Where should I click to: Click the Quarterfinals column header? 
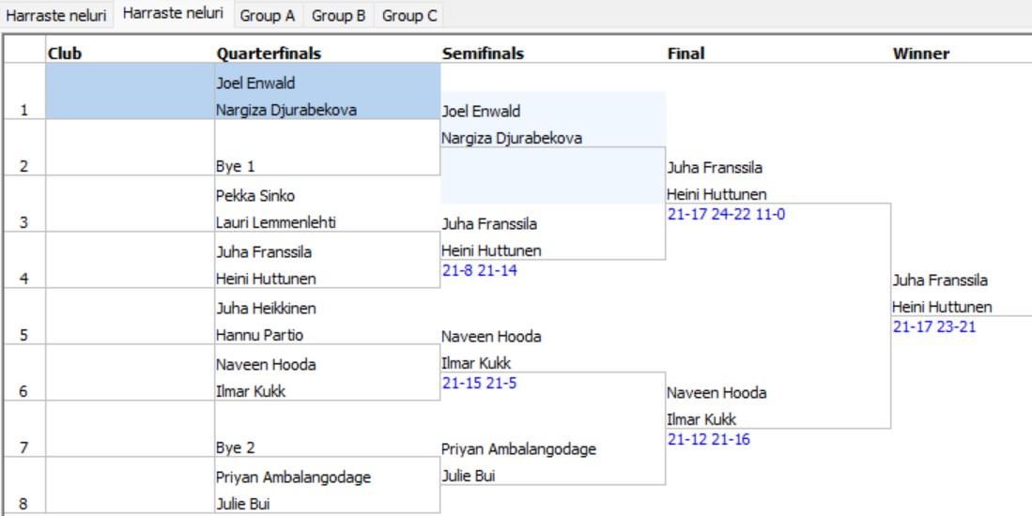[268, 53]
